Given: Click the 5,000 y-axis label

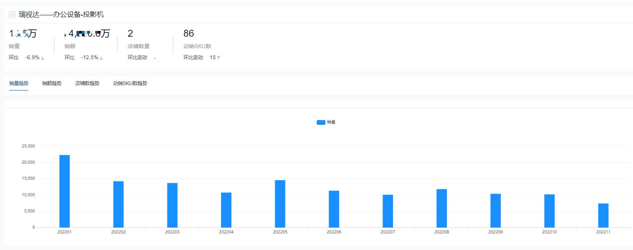Looking at the screenshot, I should pyautogui.click(x=29, y=211).
